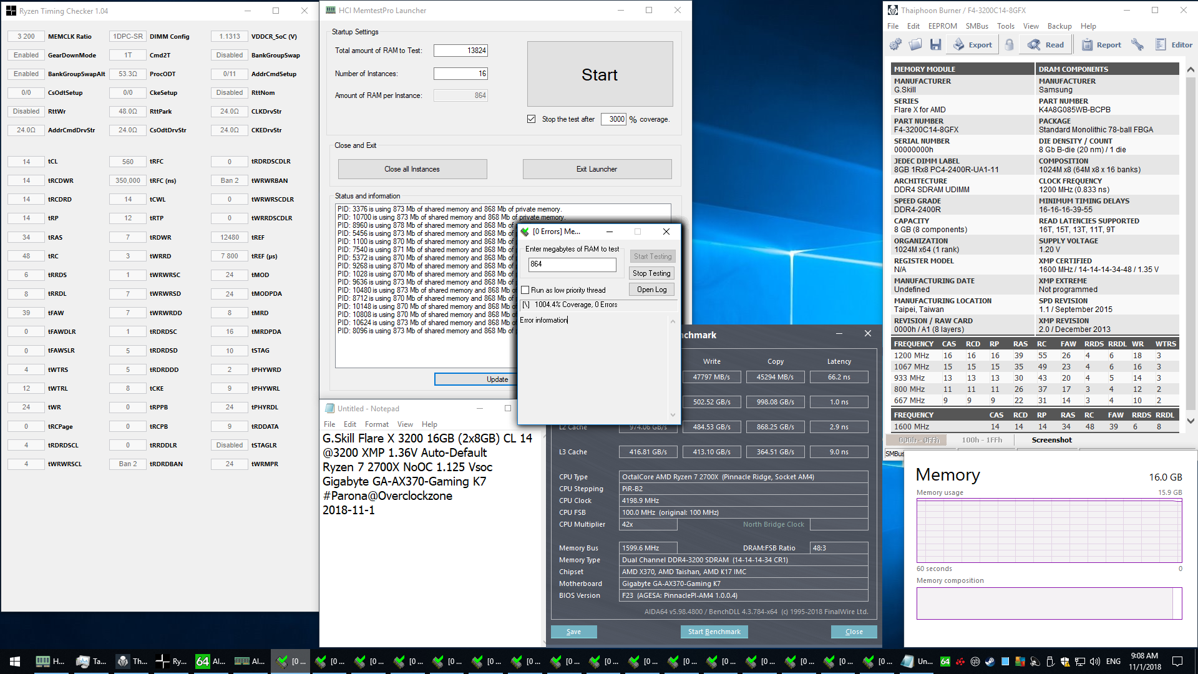Click the network tray icon
1198x674 pixels.
(x=1080, y=662)
